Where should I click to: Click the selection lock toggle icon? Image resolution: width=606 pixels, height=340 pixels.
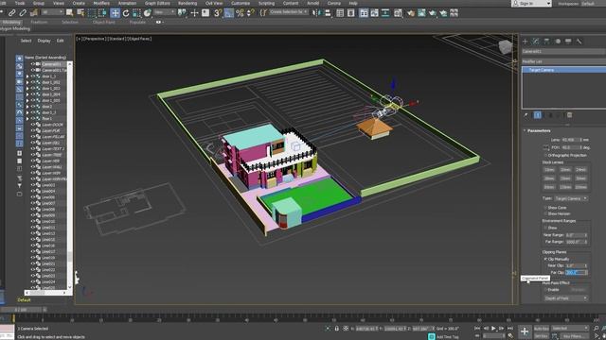(337, 329)
